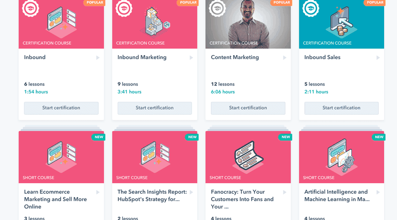
Task: Click the NEW badge on Search Insights Report card
Action: (x=192, y=137)
